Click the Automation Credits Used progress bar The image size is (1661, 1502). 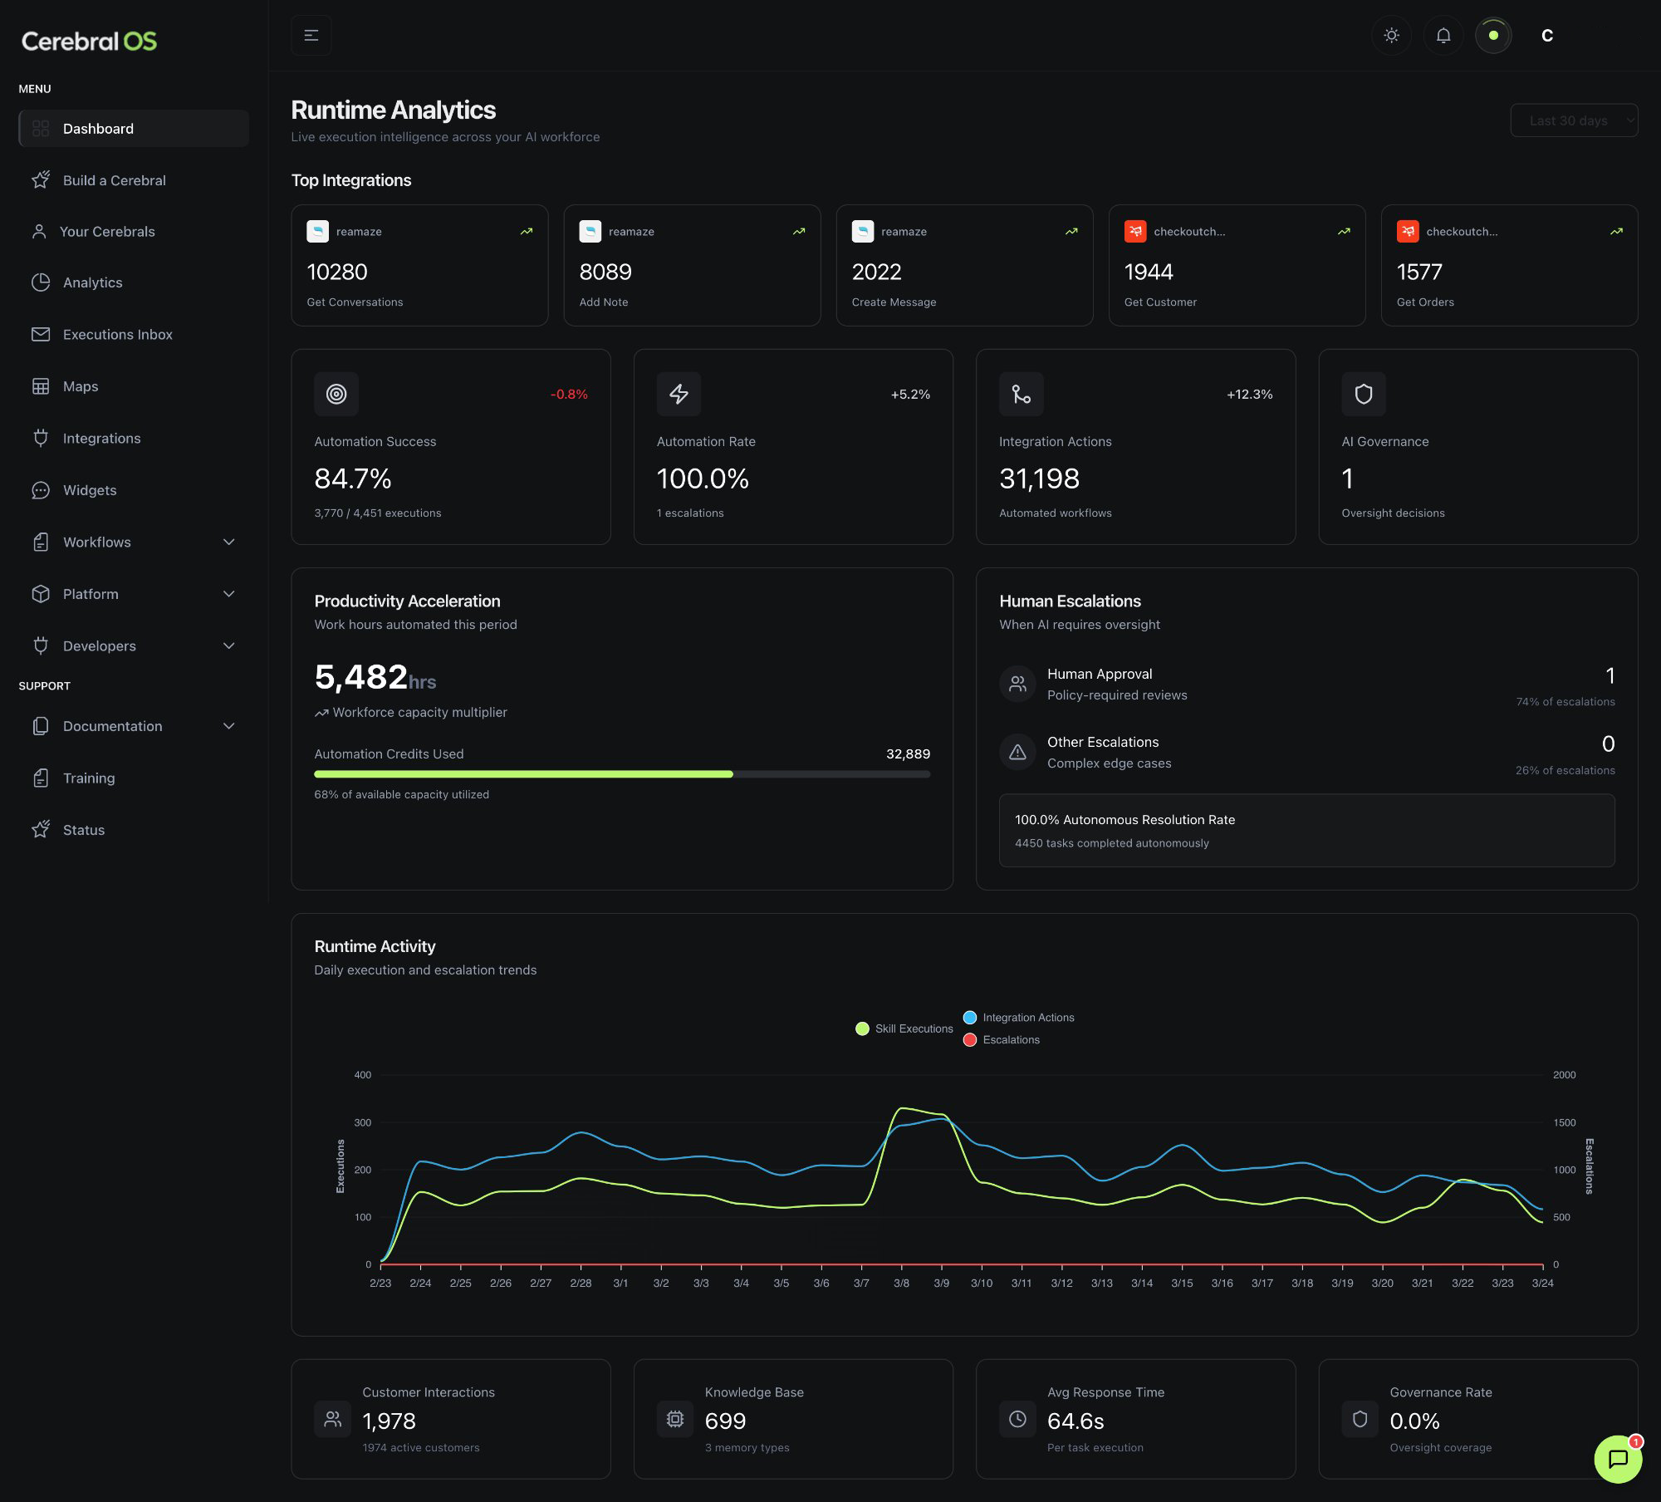(x=621, y=773)
